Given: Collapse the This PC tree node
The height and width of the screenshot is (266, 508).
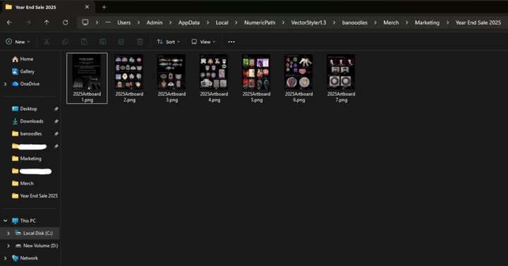Looking at the screenshot, I should tap(5, 221).
